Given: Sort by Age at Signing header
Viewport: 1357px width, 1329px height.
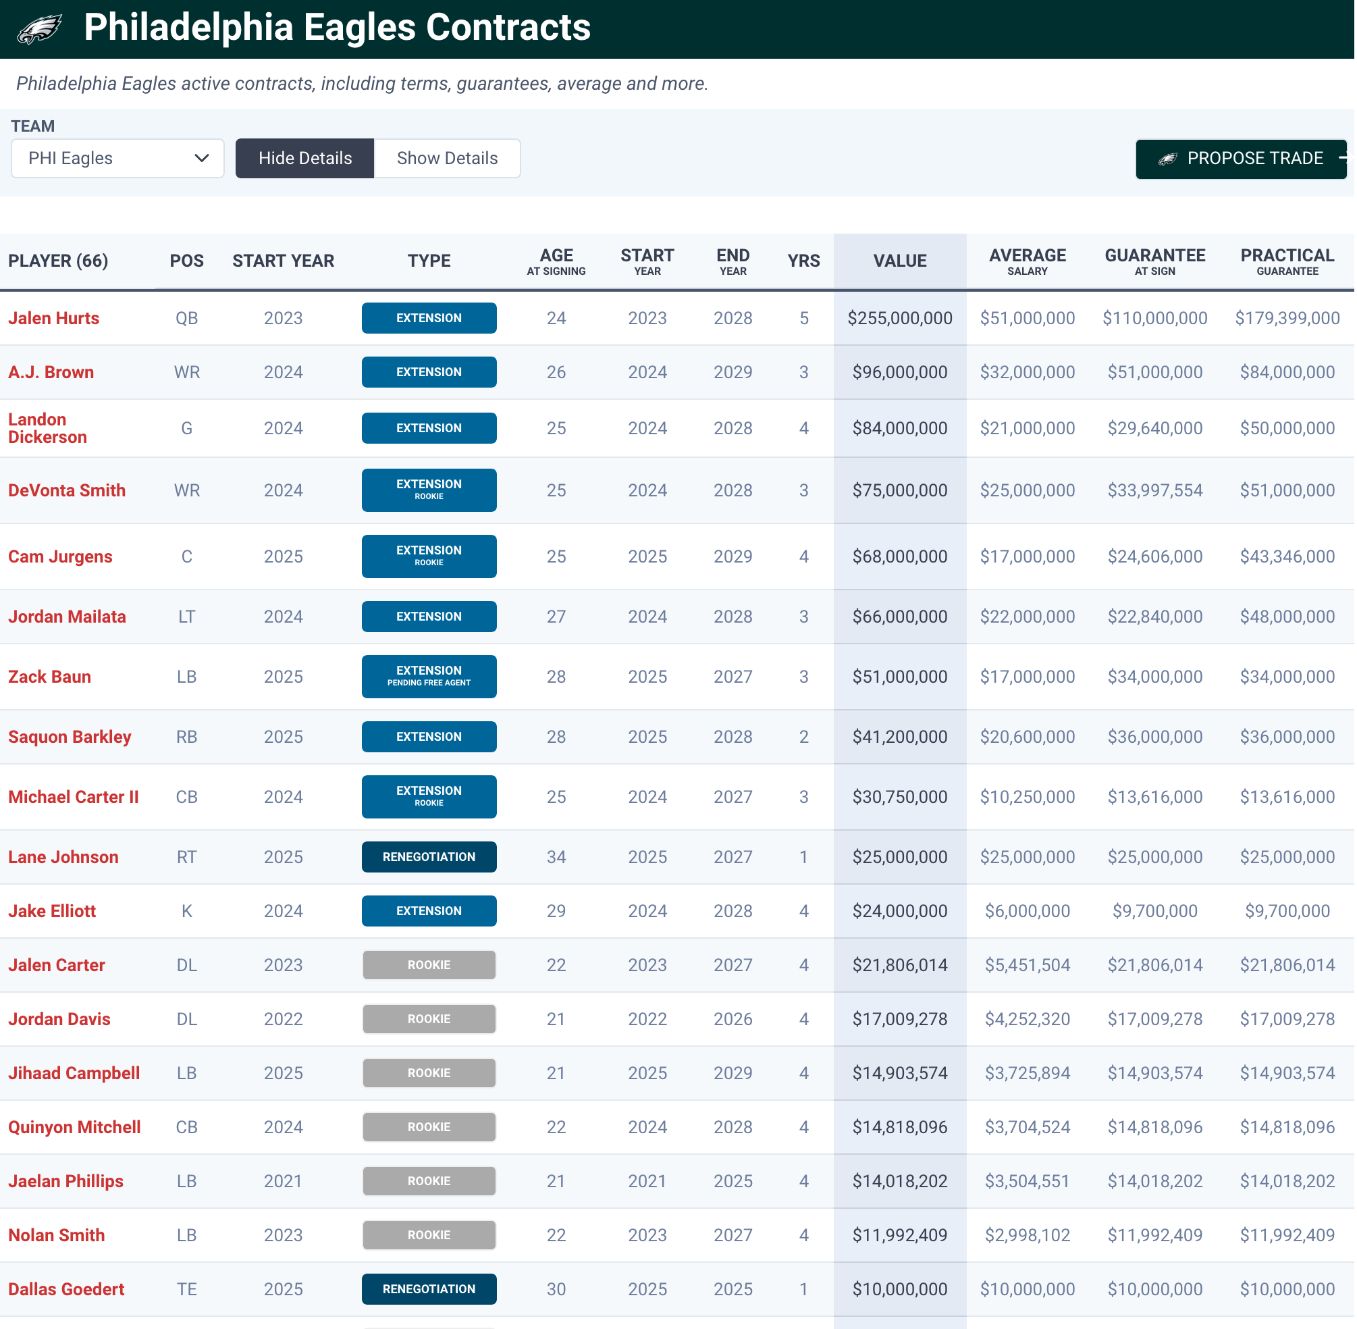Looking at the screenshot, I should pos(557,261).
